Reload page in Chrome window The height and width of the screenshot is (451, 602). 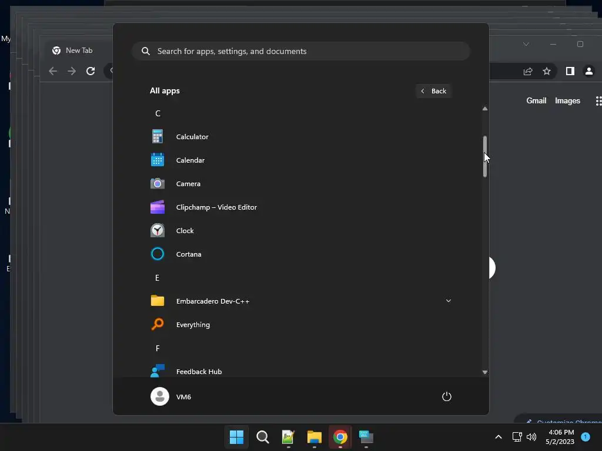(91, 71)
